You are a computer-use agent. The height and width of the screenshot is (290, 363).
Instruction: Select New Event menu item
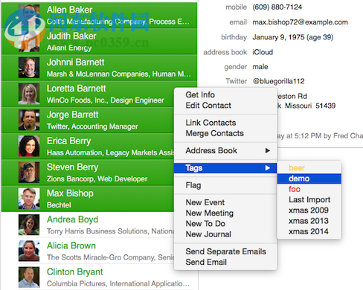tap(205, 202)
